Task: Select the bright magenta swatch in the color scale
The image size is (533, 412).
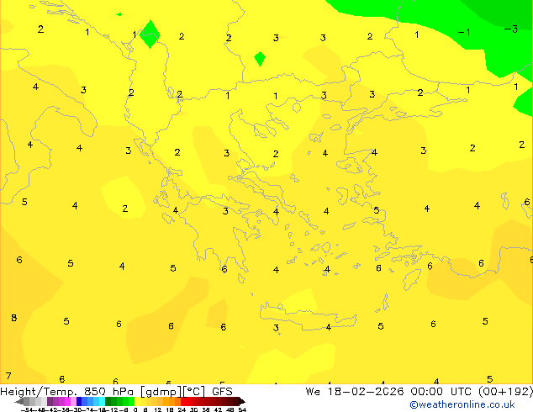Action: (x=67, y=401)
